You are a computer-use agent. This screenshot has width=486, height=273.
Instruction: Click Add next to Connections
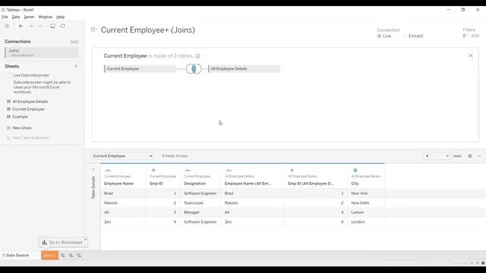pos(74,42)
